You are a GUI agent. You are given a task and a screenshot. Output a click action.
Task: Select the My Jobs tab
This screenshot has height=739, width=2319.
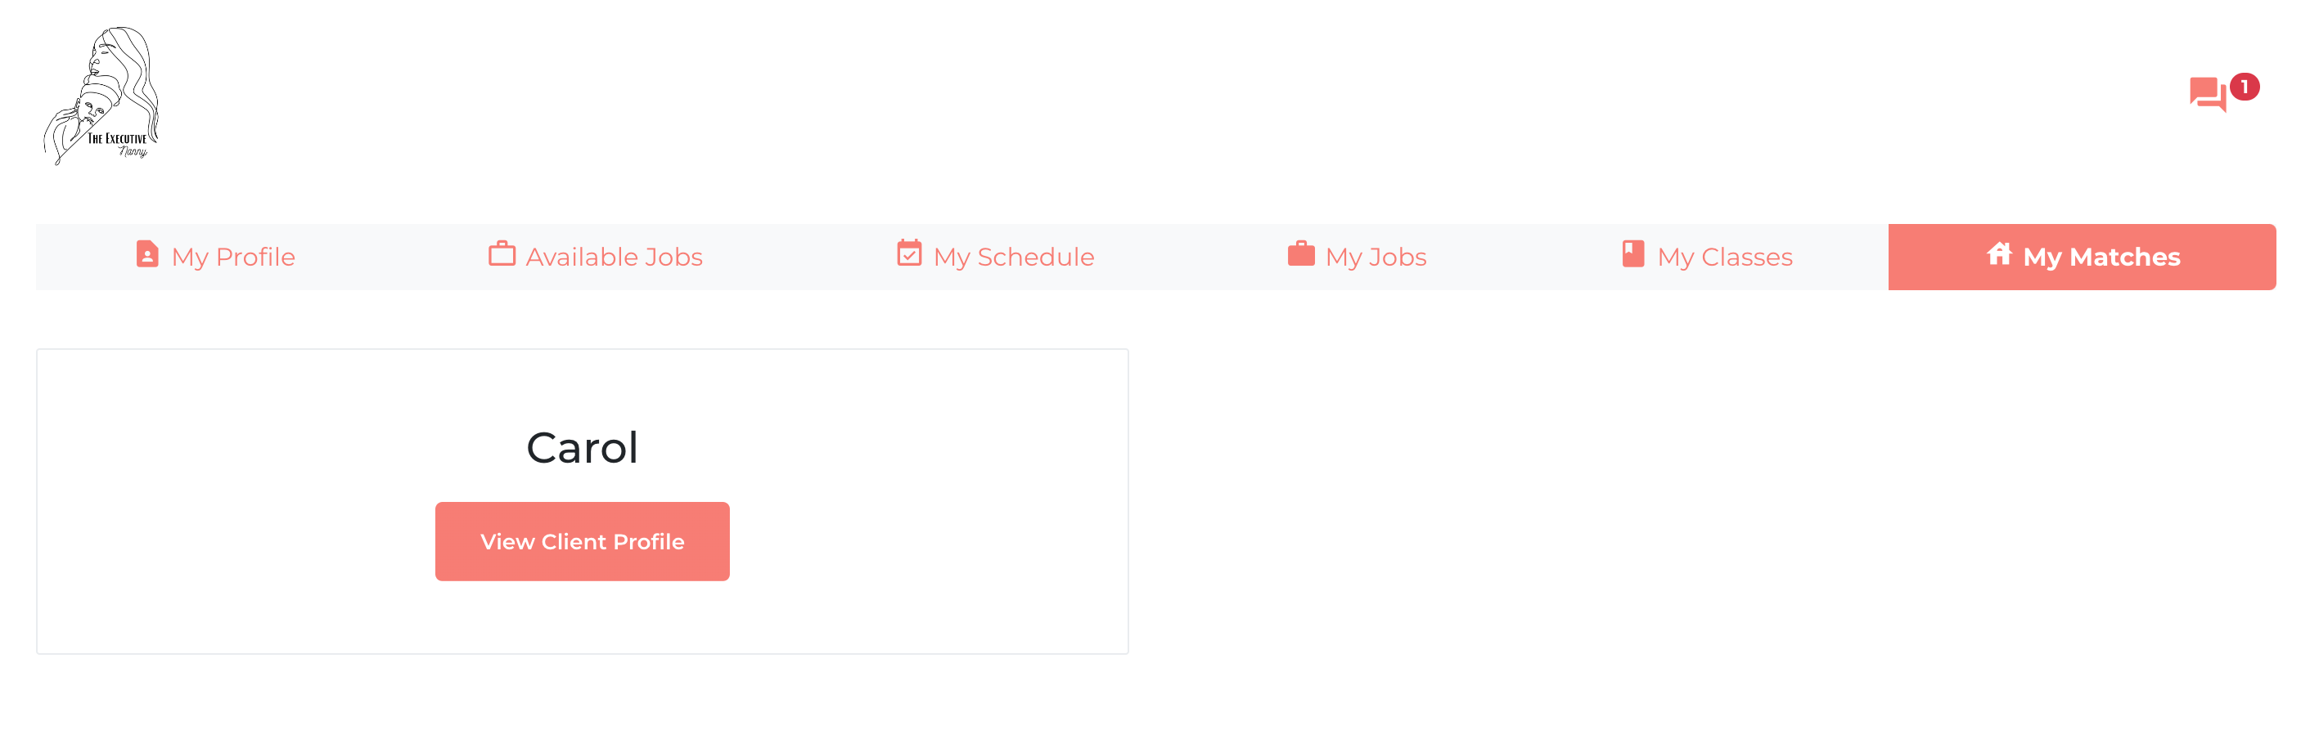[1358, 258]
